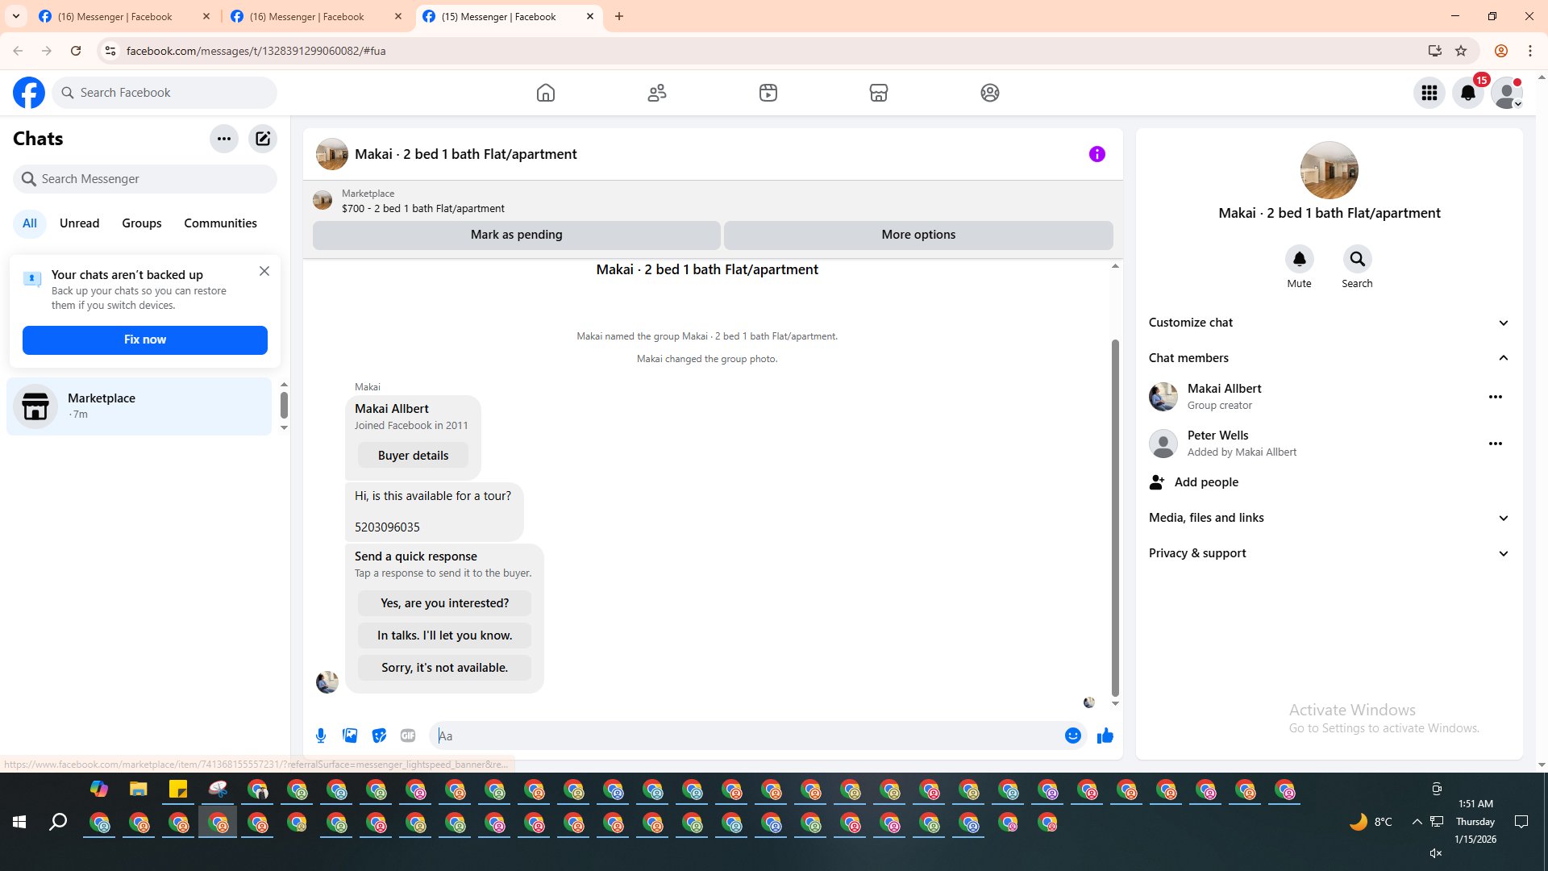Click the Mark as pending button
This screenshot has height=871, width=1548.
tap(516, 235)
